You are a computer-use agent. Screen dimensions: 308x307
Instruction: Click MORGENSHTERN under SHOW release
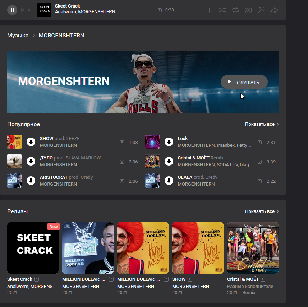point(191,287)
